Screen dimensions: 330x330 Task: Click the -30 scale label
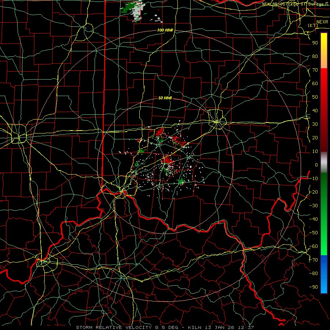[x=313, y=206]
